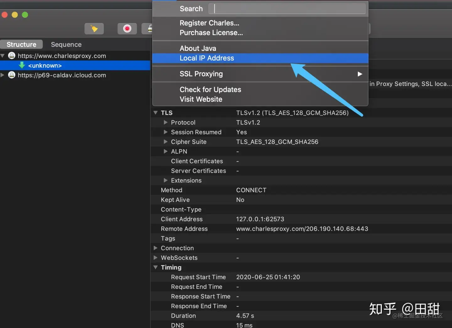Expand the Cipher Suite row
Image resolution: width=452 pixels, height=328 pixels.
[x=165, y=142]
